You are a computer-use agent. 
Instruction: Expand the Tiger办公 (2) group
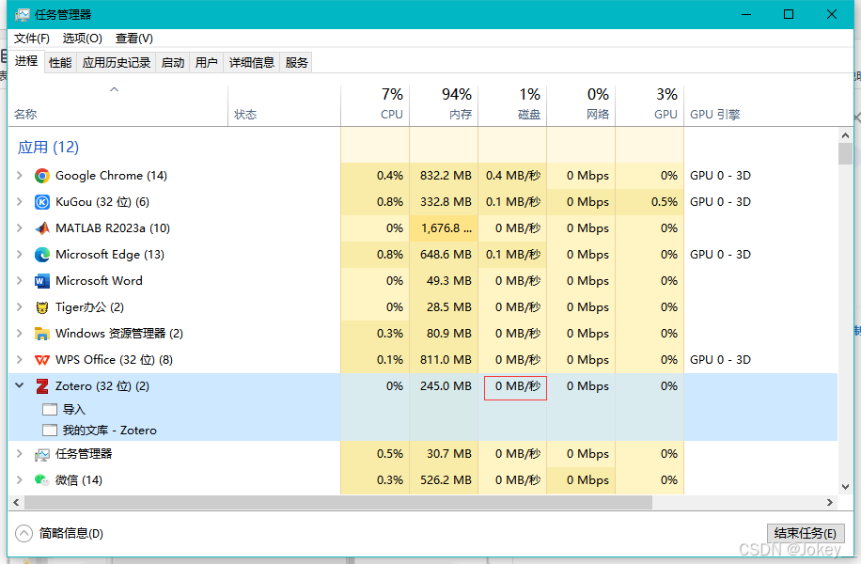point(20,307)
